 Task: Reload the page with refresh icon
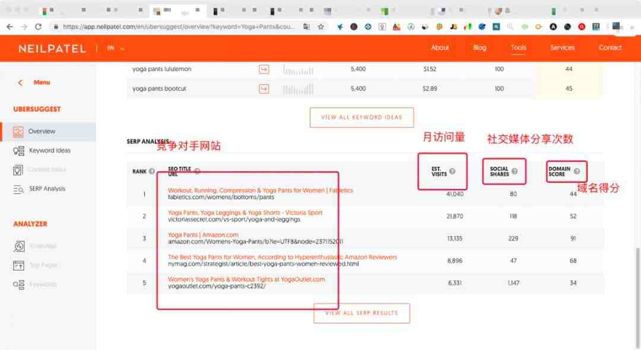coord(38,27)
